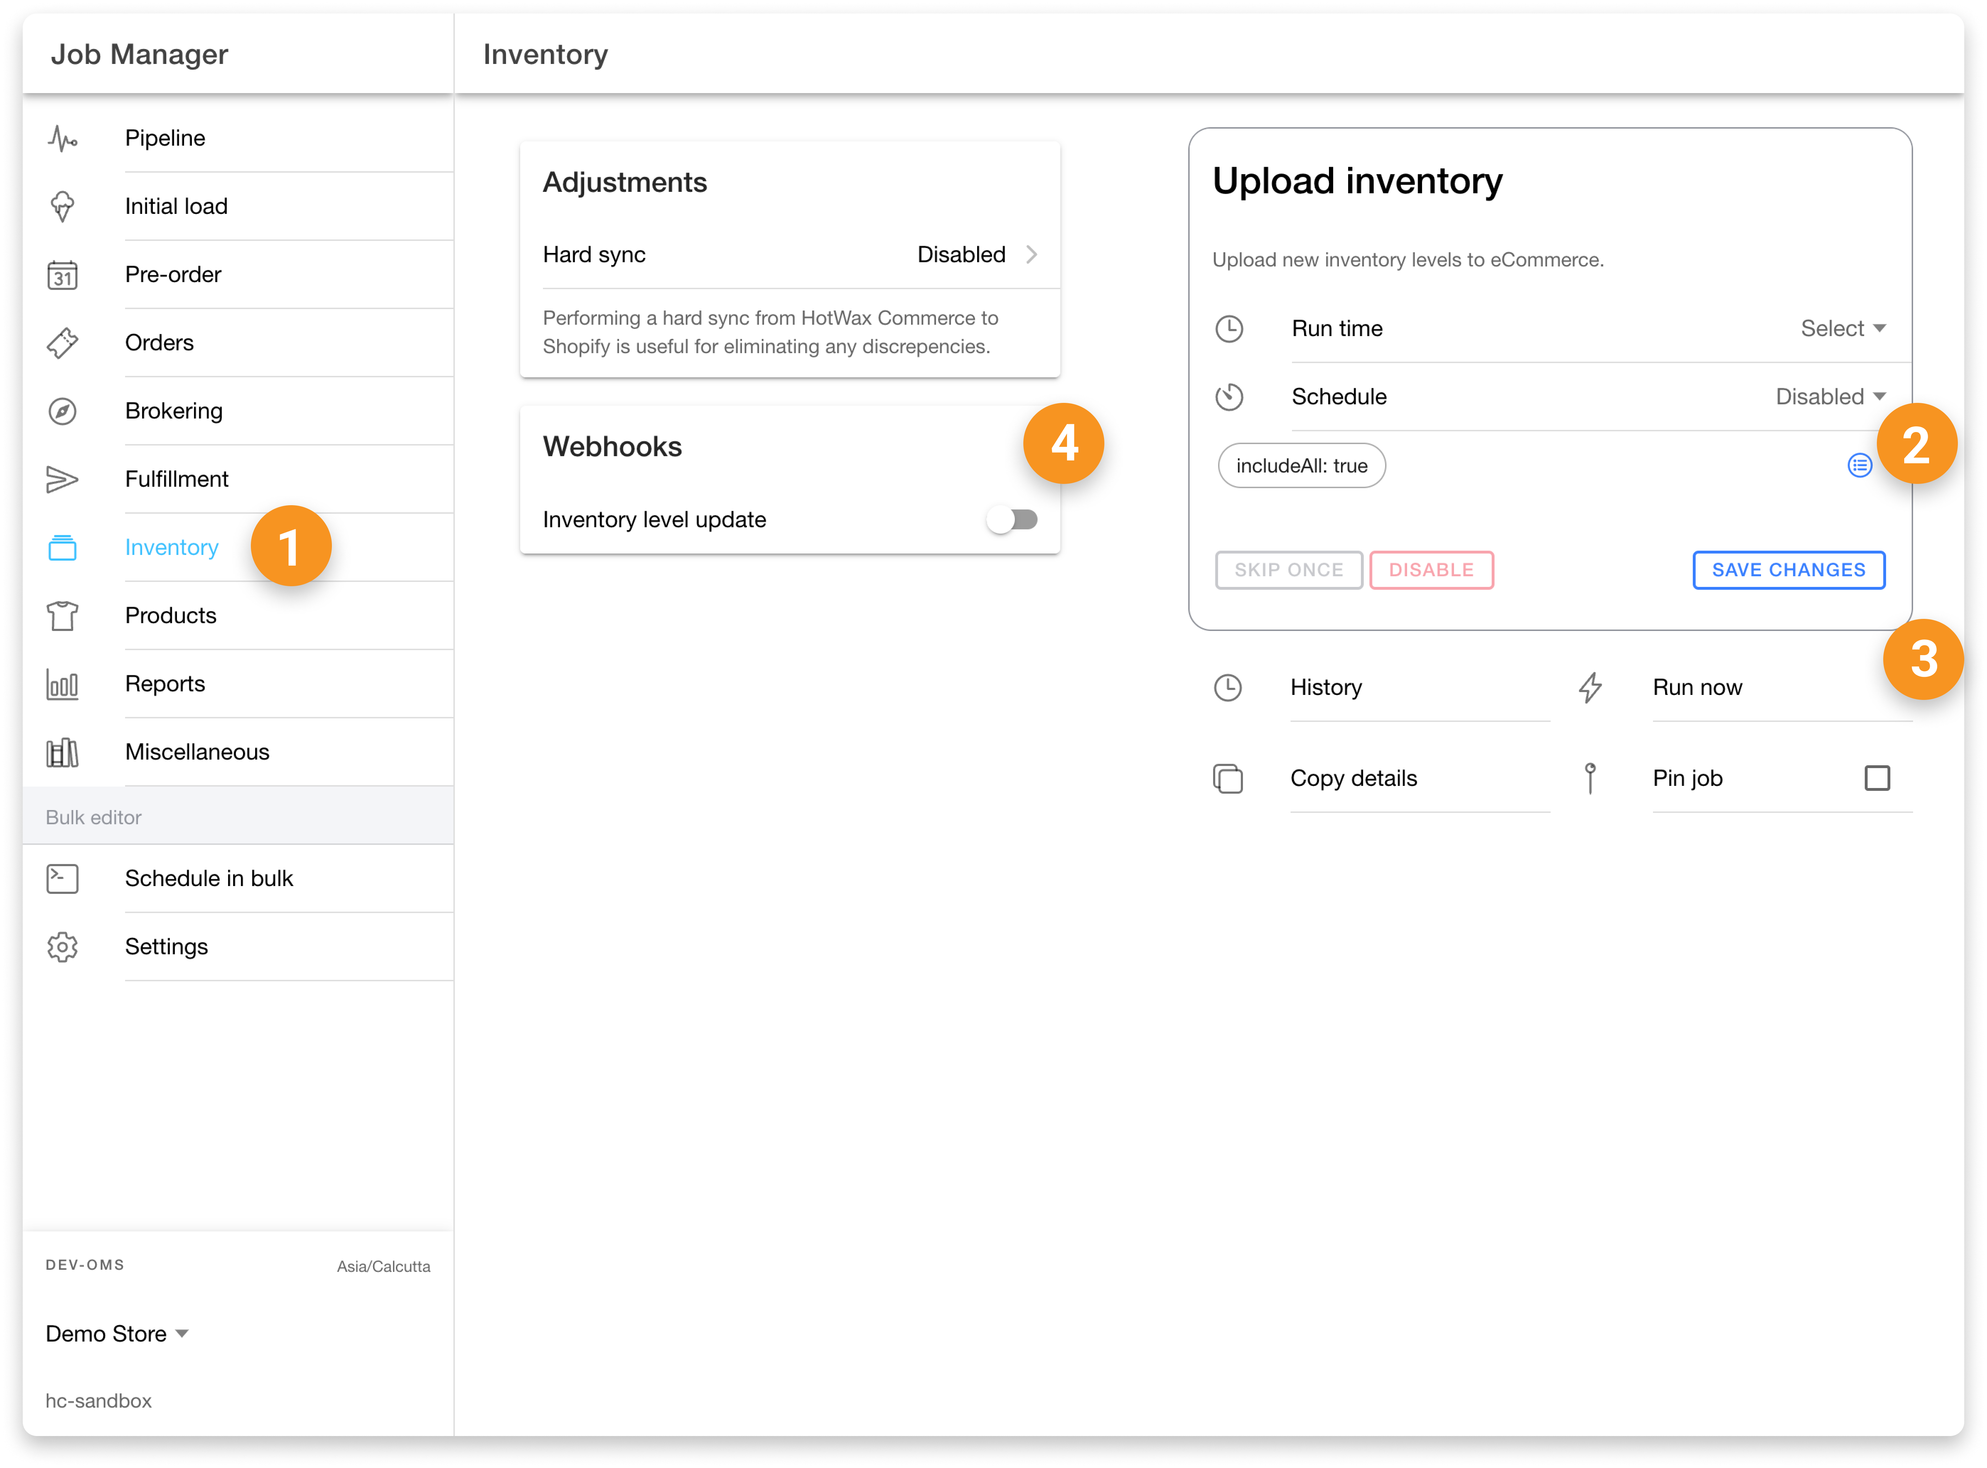
Task: Click the Pre-order calendar icon
Action: click(x=62, y=275)
